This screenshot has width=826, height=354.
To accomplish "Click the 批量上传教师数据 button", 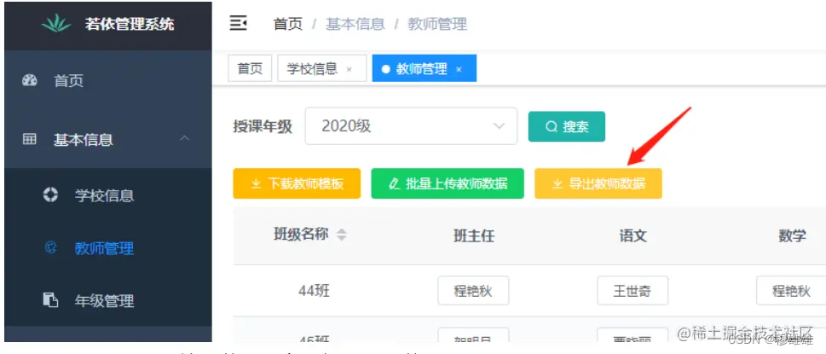I will tap(448, 183).
